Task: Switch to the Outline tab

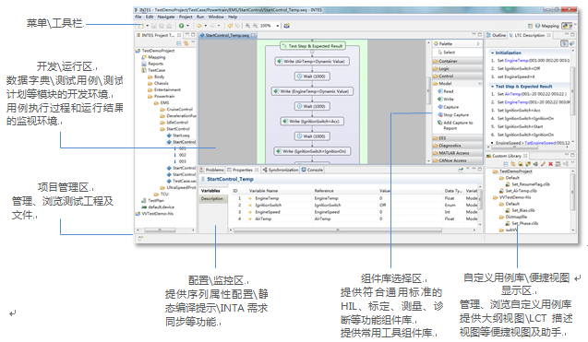Action: tap(496, 35)
